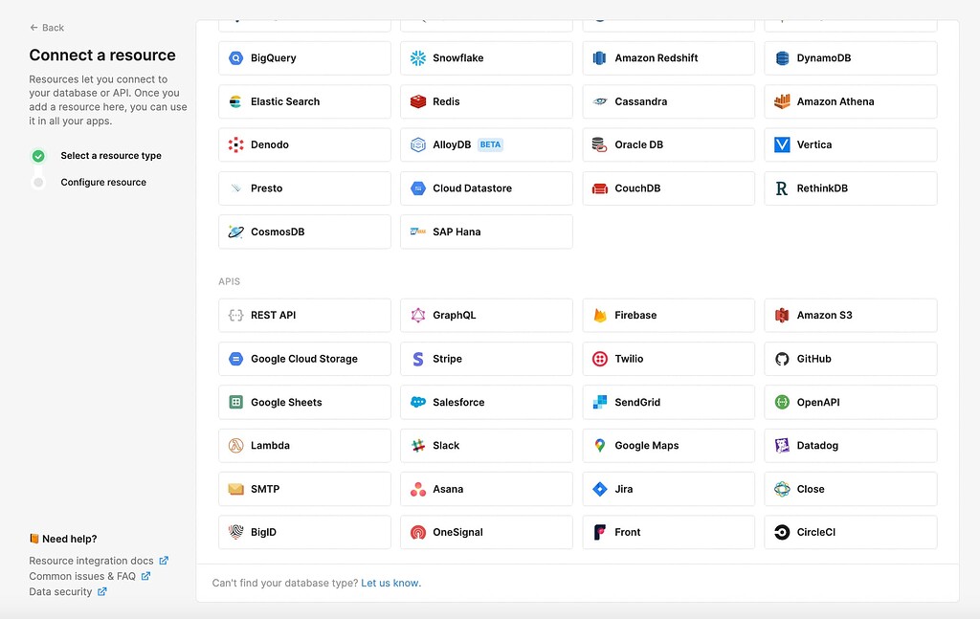The height and width of the screenshot is (619, 980).
Task: Click the Firebase flame icon
Action: point(599,316)
